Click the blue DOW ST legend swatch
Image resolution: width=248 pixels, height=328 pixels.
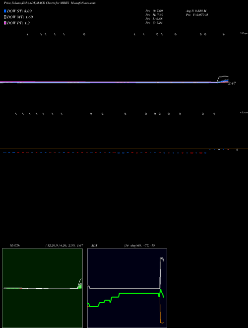tap(5, 11)
